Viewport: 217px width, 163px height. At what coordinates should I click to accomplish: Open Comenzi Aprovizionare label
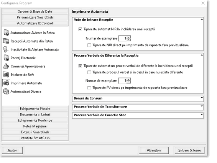coord(28,67)
